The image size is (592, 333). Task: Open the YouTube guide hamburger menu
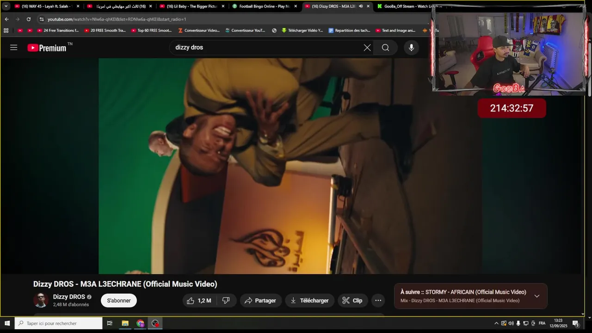click(13, 47)
